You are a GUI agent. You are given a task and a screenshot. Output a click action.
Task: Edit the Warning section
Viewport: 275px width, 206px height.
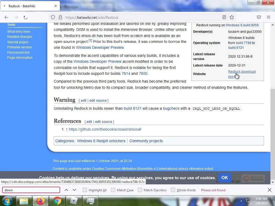click(x=84, y=100)
